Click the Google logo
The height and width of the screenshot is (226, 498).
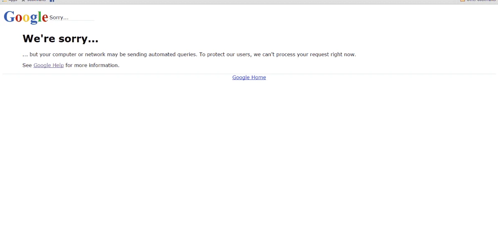[26, 17]
